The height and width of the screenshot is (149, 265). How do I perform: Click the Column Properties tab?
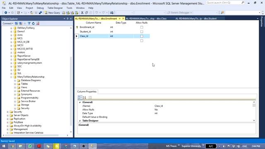pos(87,91)
